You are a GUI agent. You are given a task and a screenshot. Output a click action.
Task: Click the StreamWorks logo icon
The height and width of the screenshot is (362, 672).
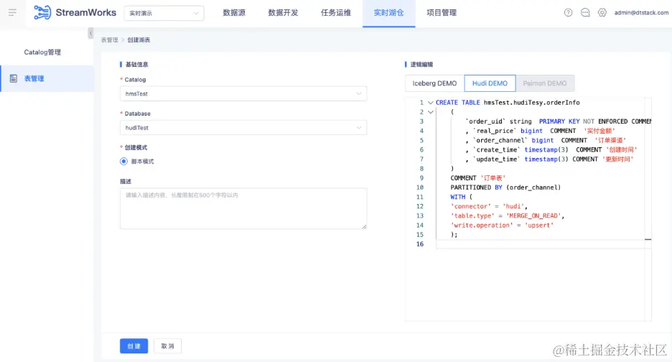pyautogui.click(x=42, y=12)
